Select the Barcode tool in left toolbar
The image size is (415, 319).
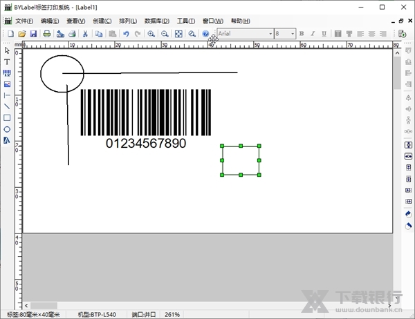(x=7, y=72)
